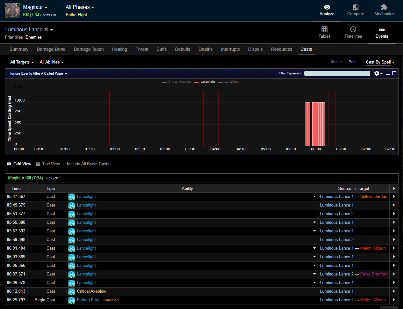
Task: Switch to Friendlies view
Action: pos(14,37)
